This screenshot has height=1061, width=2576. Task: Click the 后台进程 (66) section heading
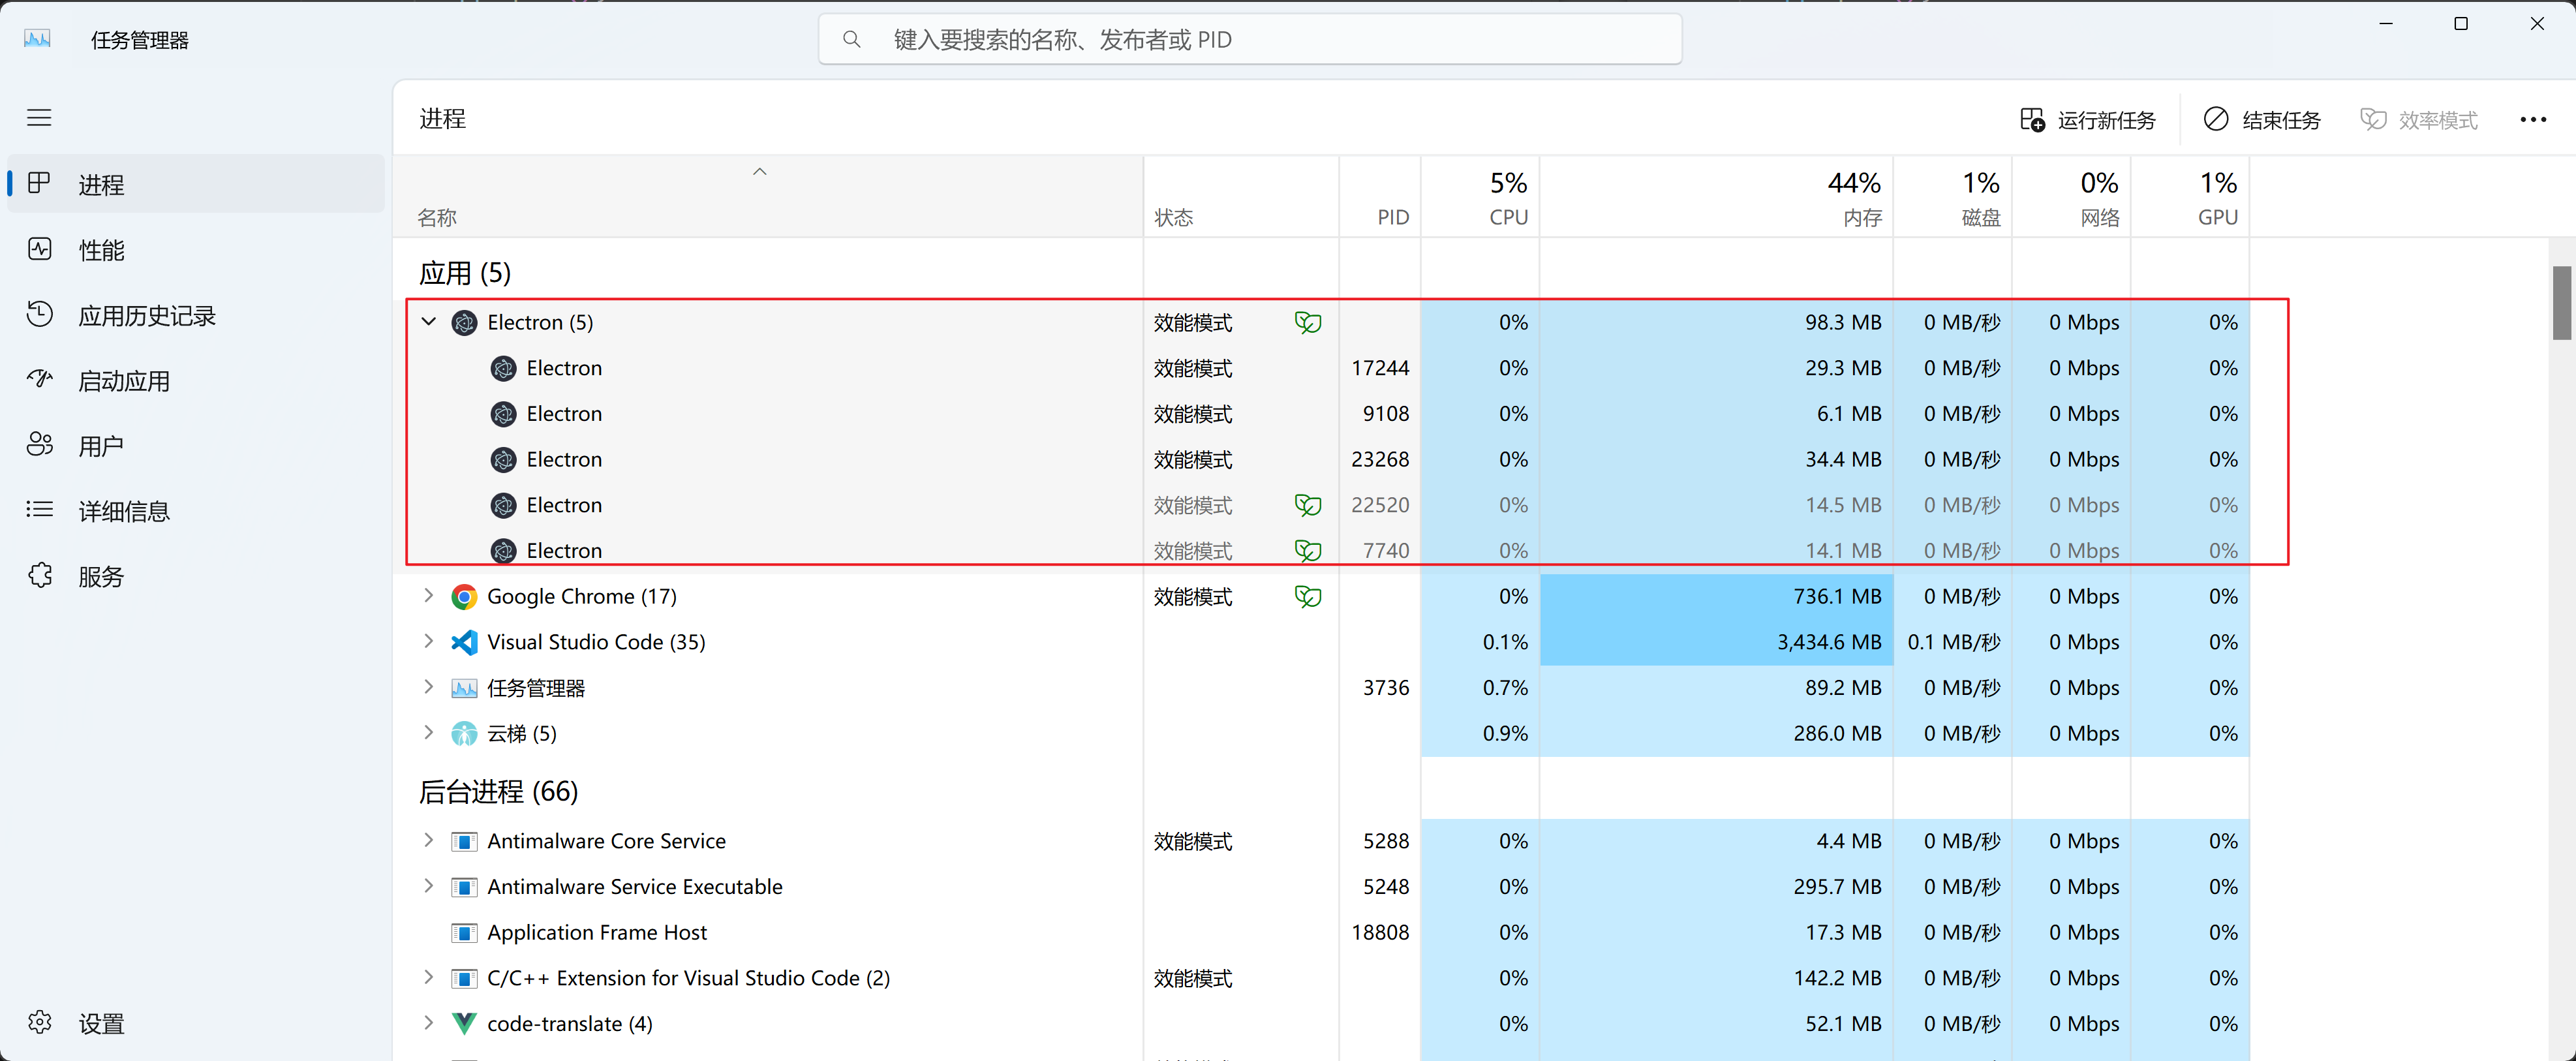point(499,791)
